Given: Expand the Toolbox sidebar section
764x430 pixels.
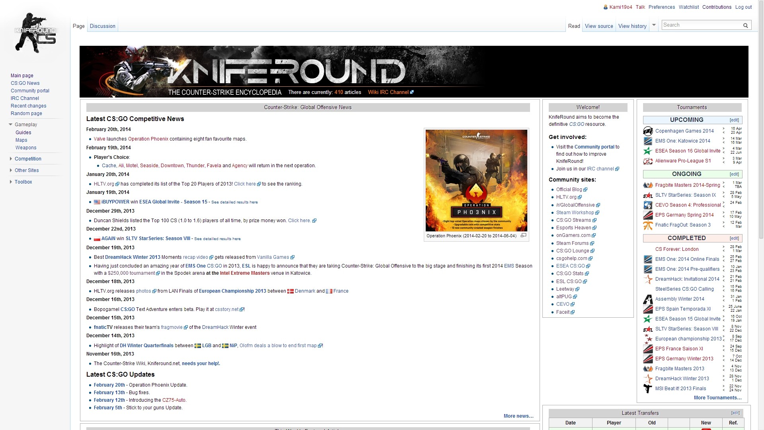Looking at the screenshot, I should coord(11,182).
